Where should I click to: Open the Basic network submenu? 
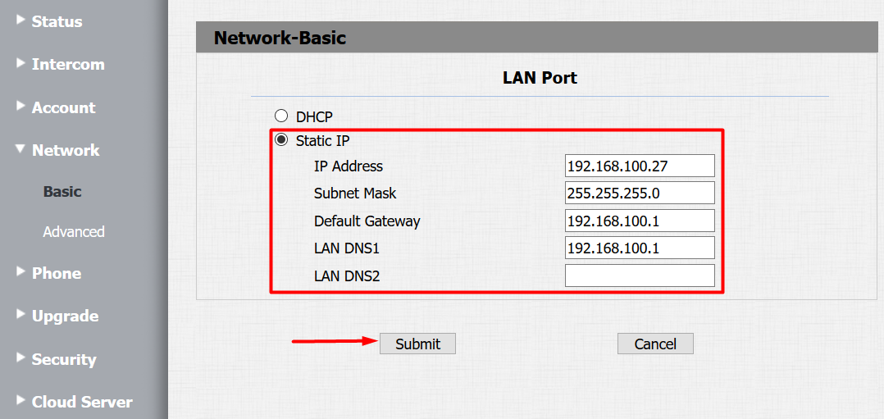click(x=62, y=192)
